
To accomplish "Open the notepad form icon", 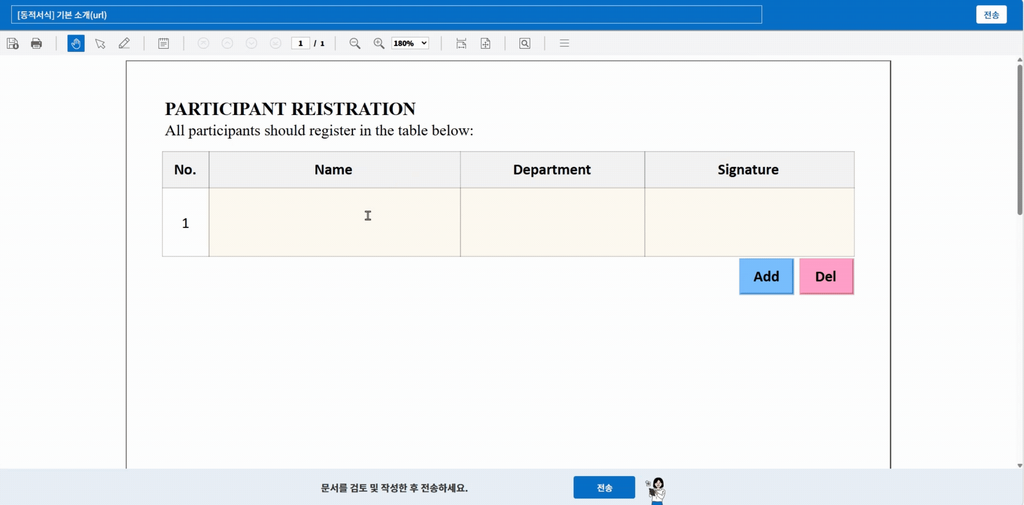I will point(163,43).
